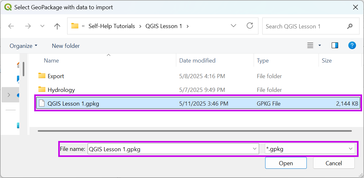The height and width of the screenshot is (178, 364).
Task: Open the Help question mark icon
Action: click(x=352, y=46)
